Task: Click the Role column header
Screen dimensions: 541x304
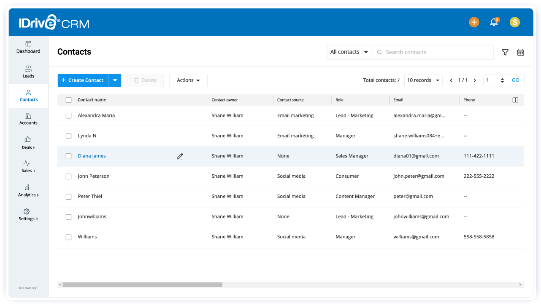Action: tap(340, 100)
